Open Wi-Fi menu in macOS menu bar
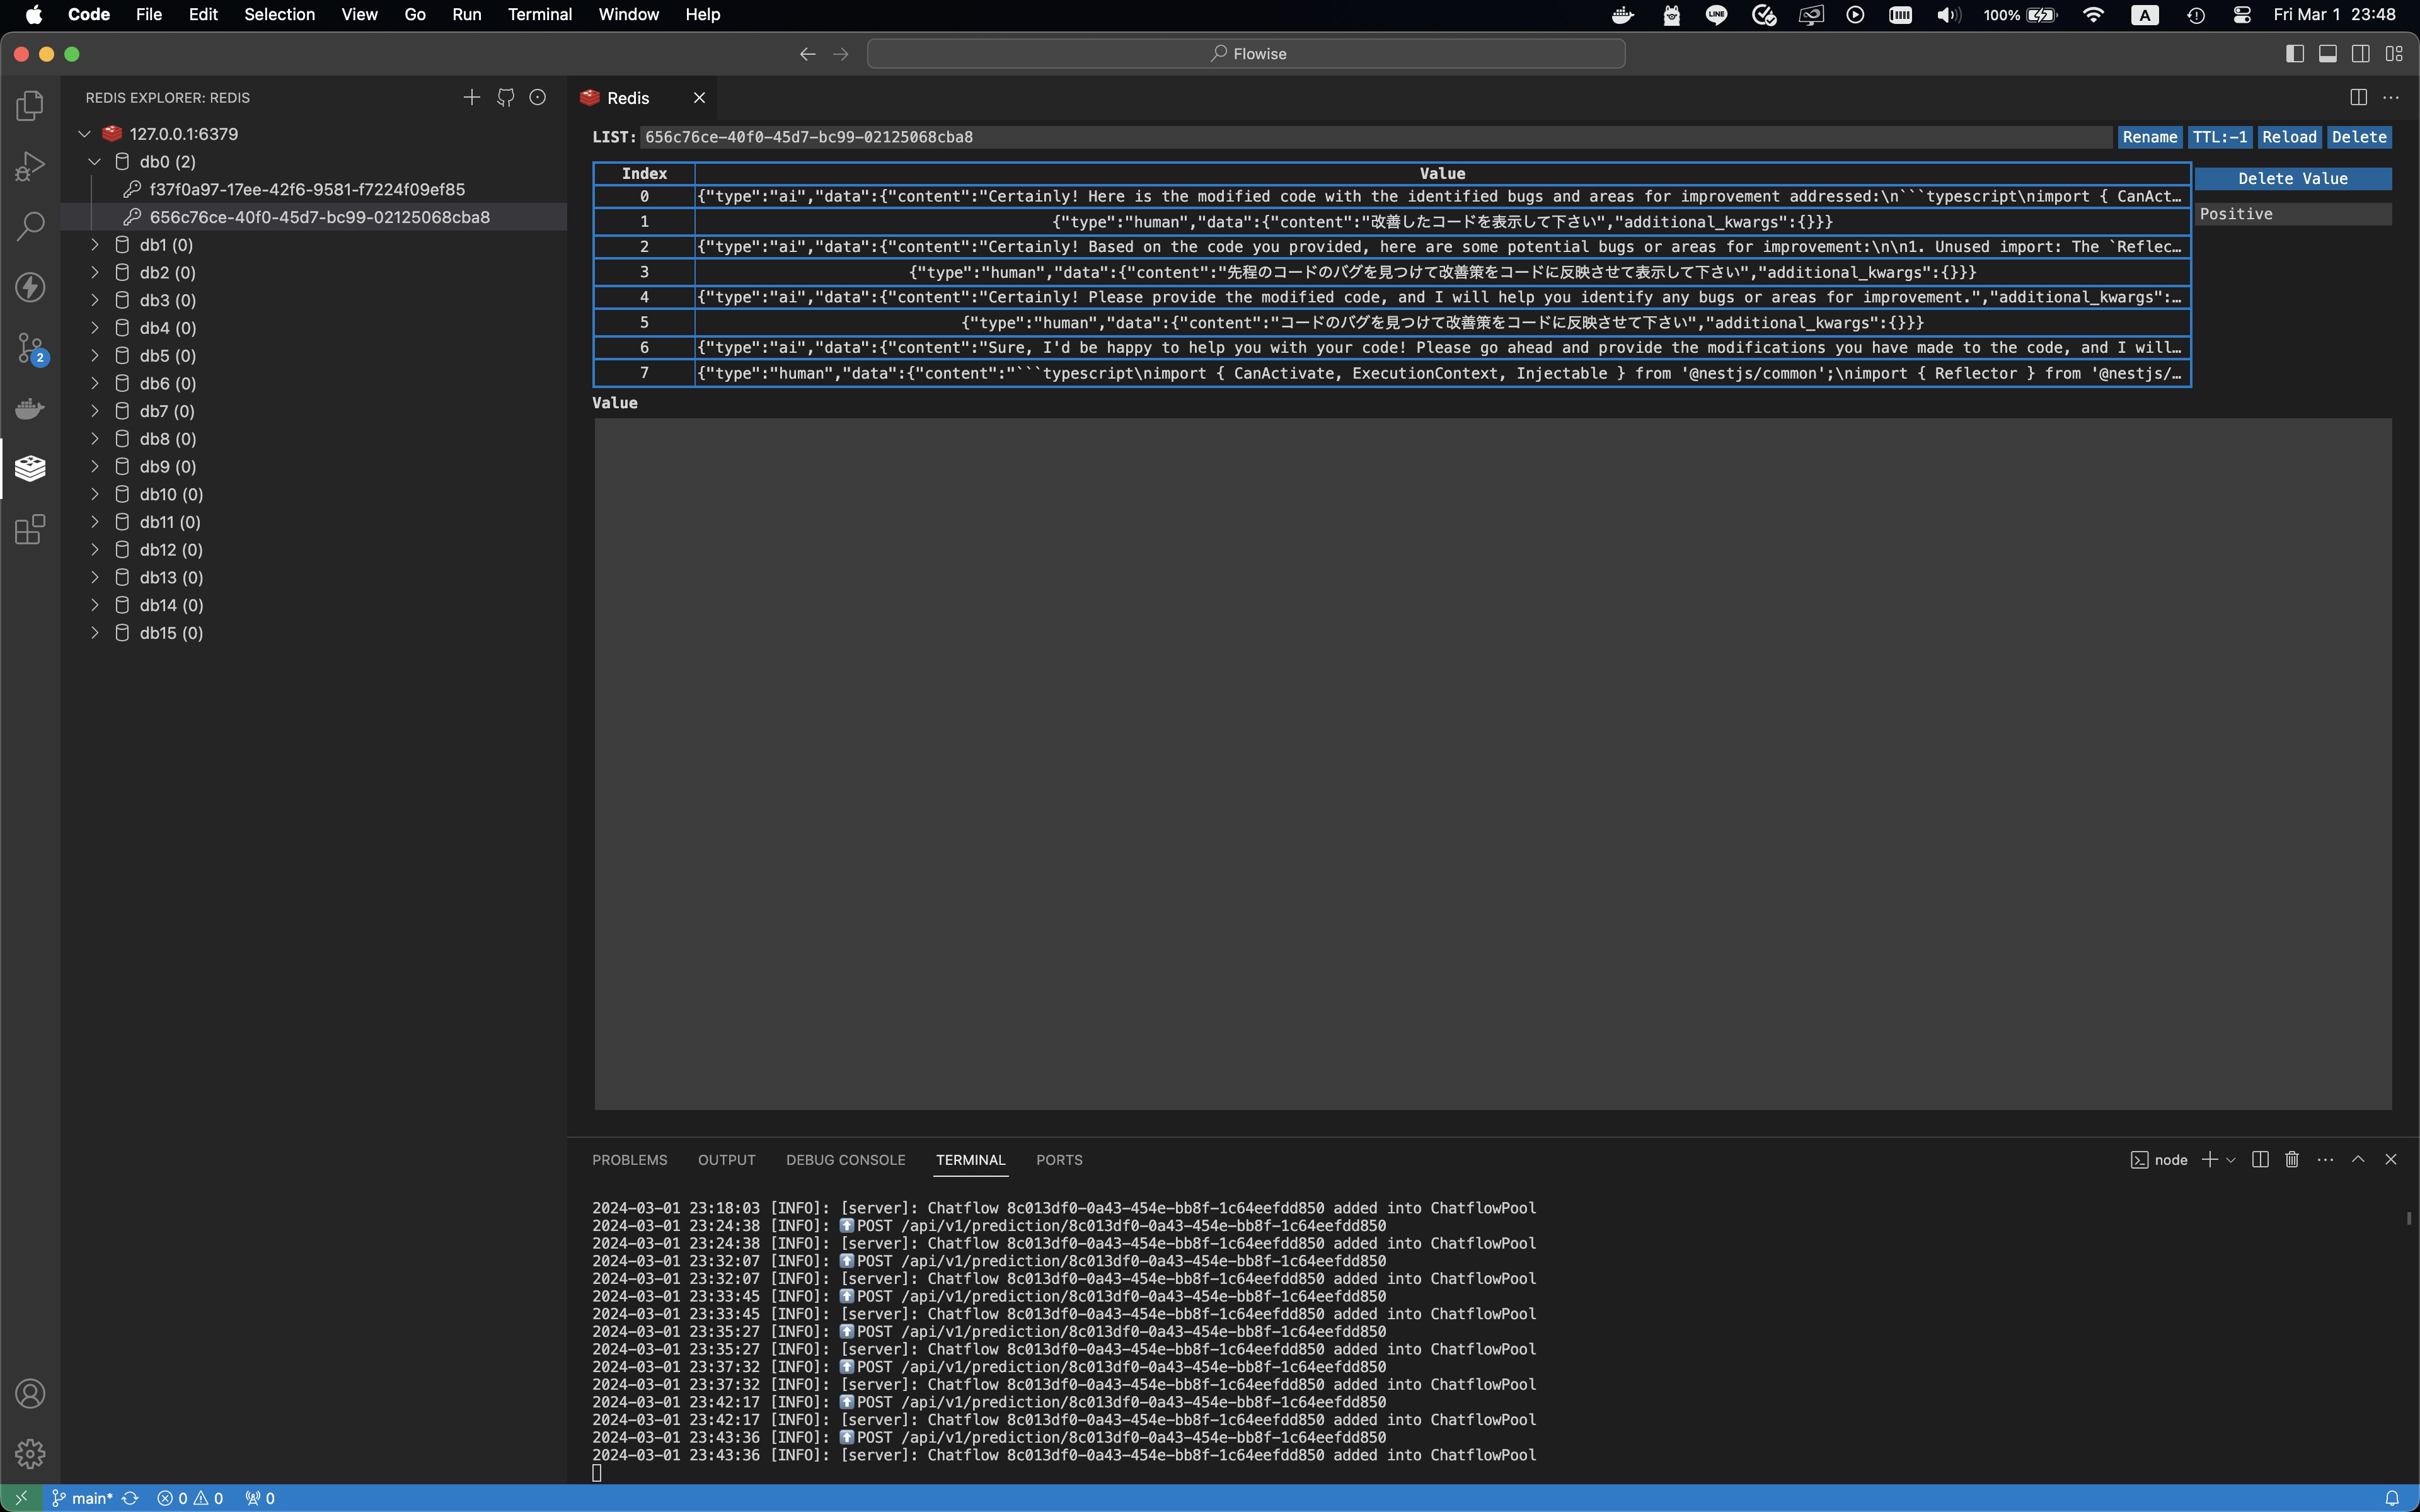The image size is (2420, 1512). (2093, 14)
